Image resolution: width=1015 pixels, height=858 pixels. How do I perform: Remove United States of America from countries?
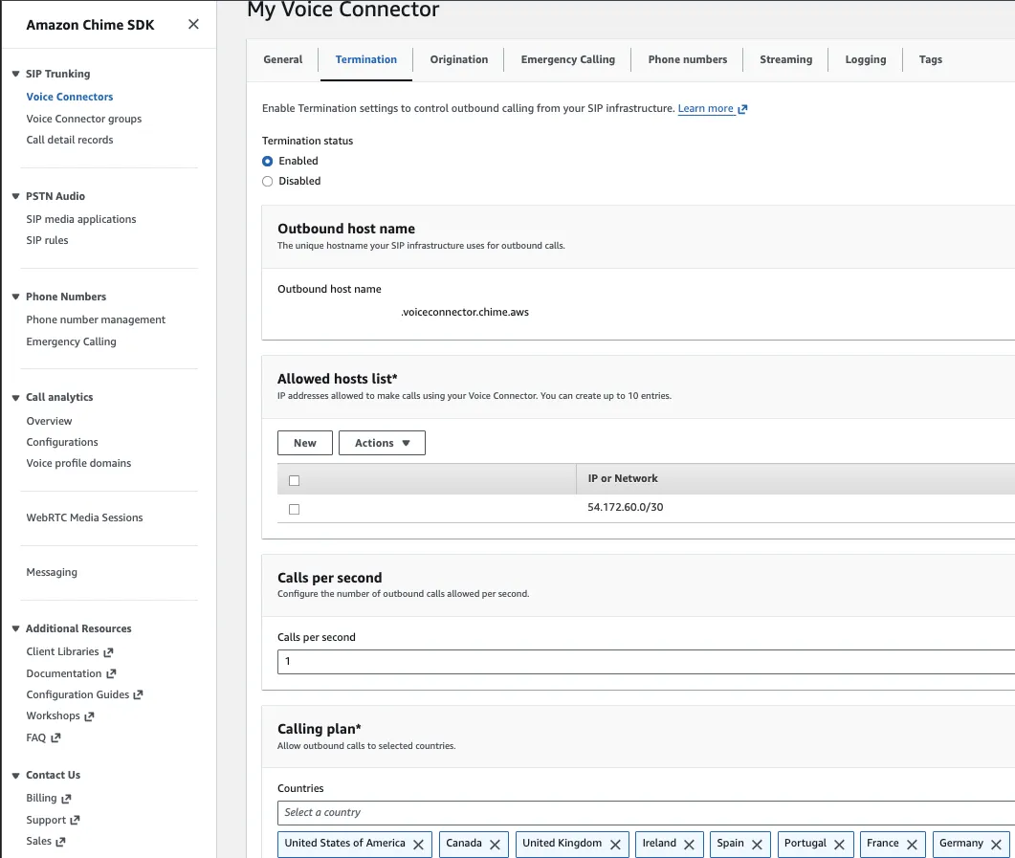point(418,845)
